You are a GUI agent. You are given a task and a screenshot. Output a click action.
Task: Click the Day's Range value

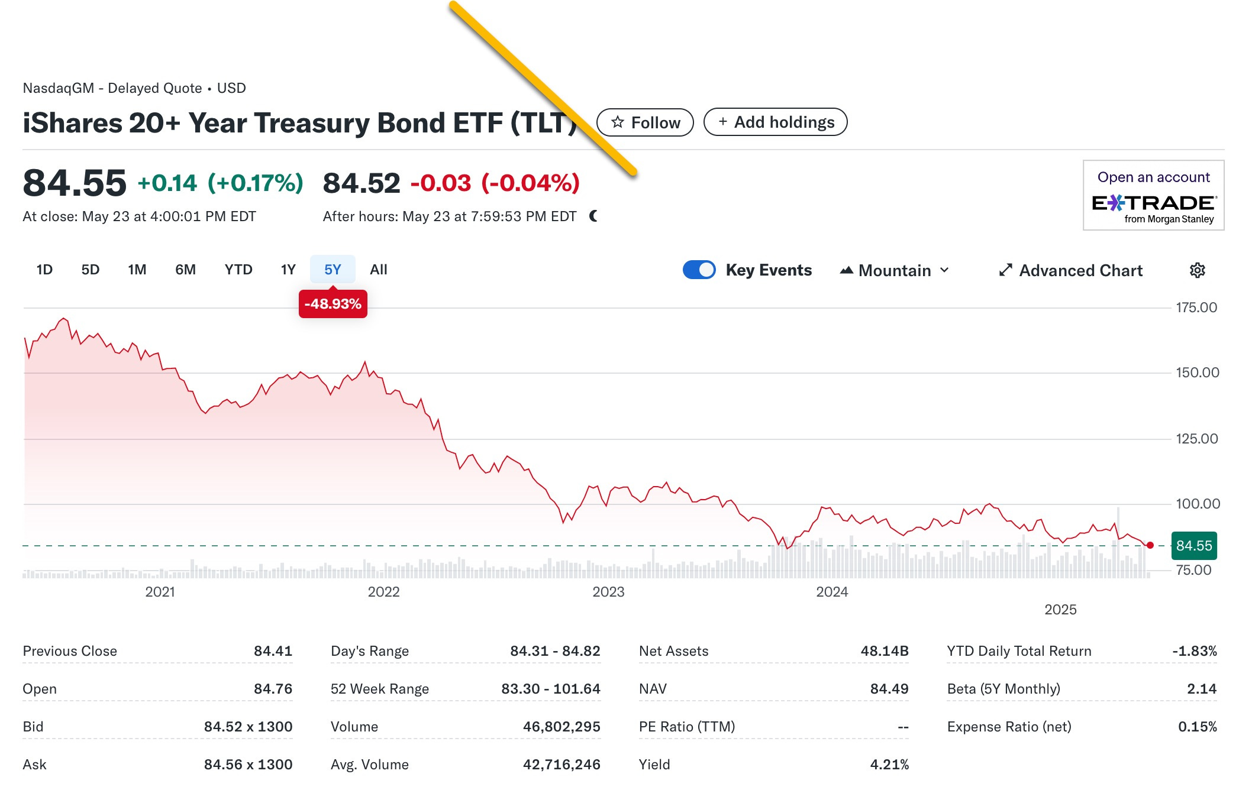(x=555, y=651)
